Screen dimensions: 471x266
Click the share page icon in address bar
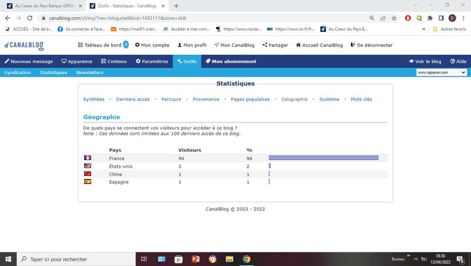click(383, 18)
